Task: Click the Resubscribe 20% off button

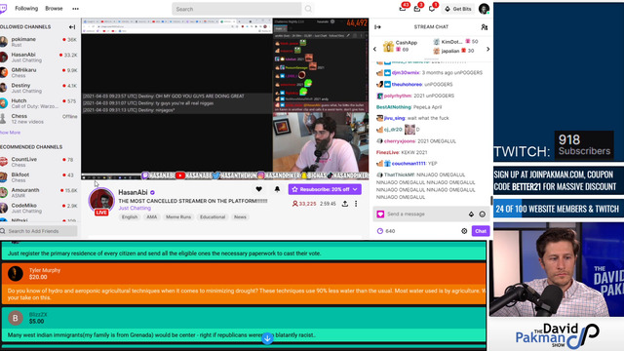Action: [325, 189]
